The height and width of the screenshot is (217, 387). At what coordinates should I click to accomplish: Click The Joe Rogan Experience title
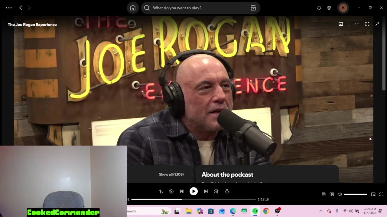pos(32,24)
